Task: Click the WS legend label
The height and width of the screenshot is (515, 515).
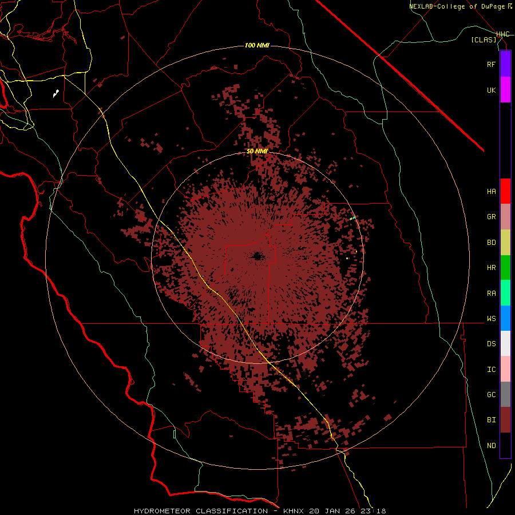Action: [x=492, y=319]
